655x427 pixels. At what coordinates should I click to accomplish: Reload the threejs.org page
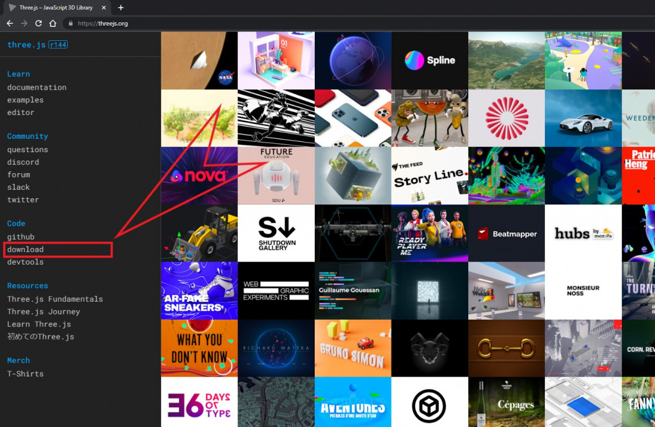pos(38,24)
